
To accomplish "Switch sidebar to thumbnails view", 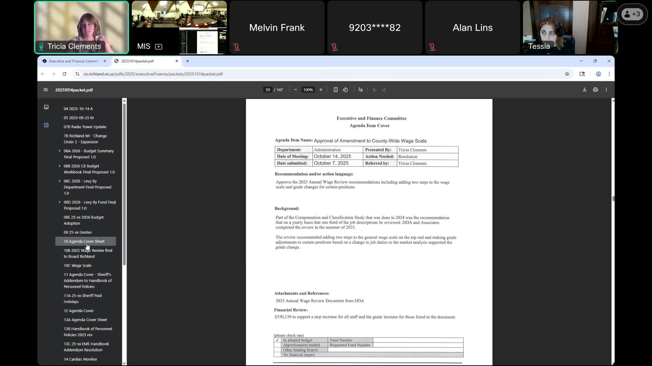I will (46, 107).
